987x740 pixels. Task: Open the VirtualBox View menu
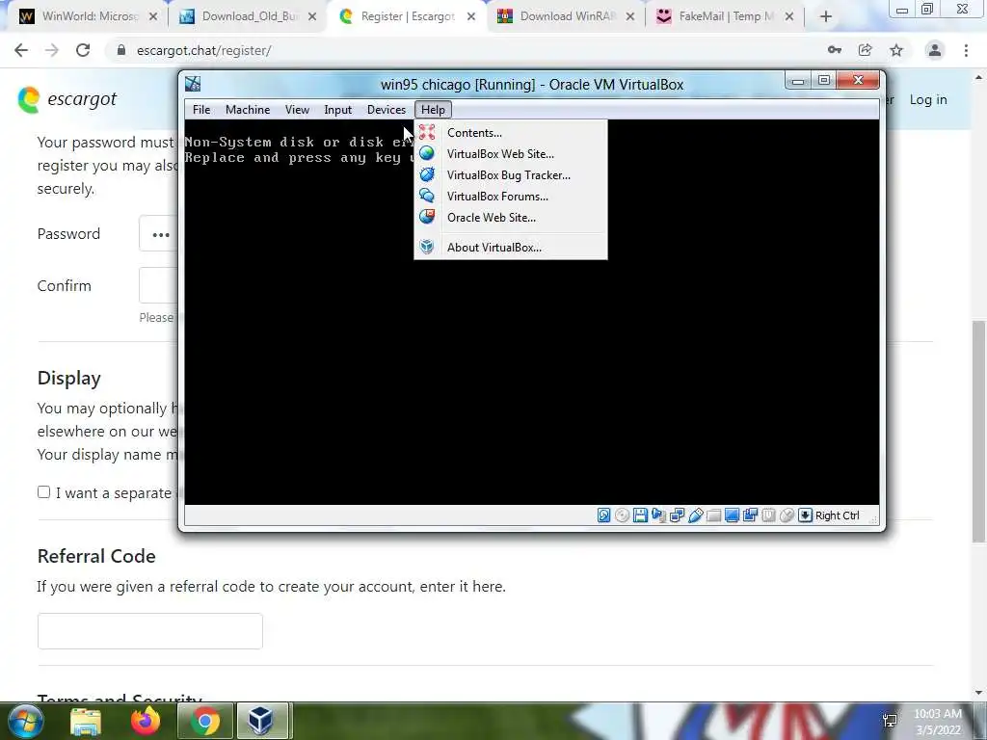point(297,110)
